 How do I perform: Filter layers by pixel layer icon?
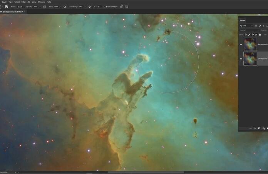[x=256, y=26]
